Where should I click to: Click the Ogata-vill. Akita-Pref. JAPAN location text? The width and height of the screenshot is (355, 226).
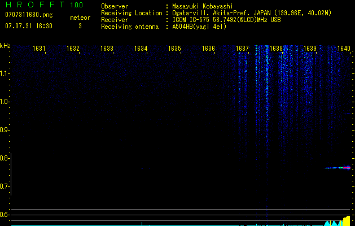(252, 13)
